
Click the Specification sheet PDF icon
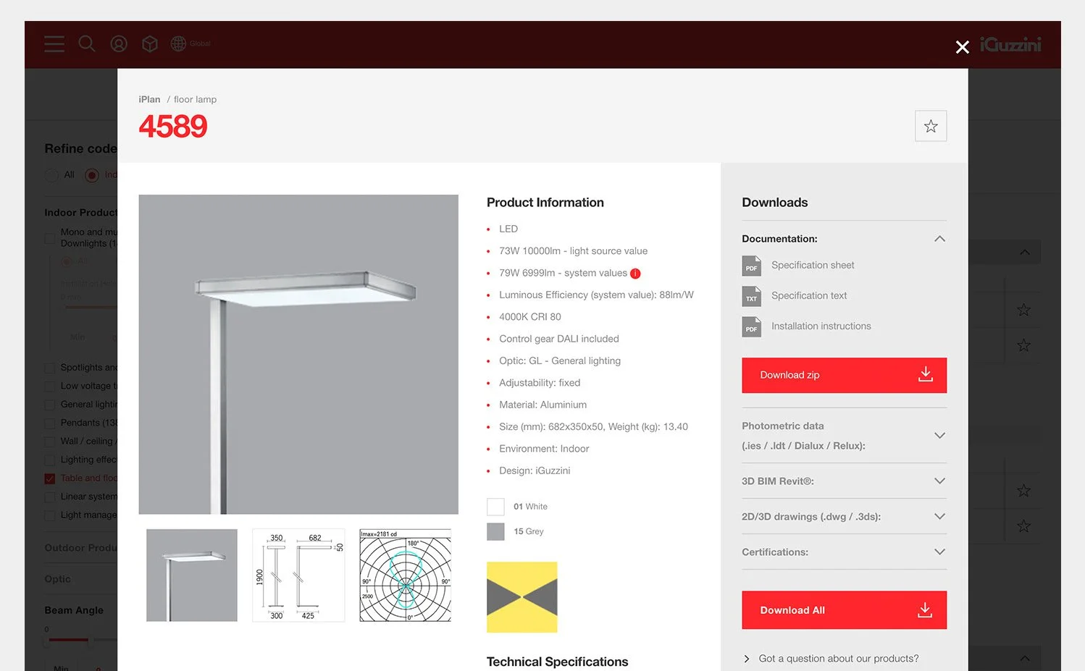[x=752, y=266]
